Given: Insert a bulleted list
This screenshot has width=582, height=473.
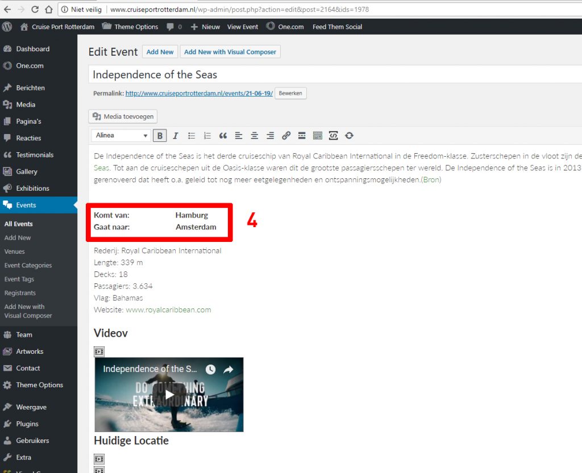Looking at the screenshot, I should point(192,136).
